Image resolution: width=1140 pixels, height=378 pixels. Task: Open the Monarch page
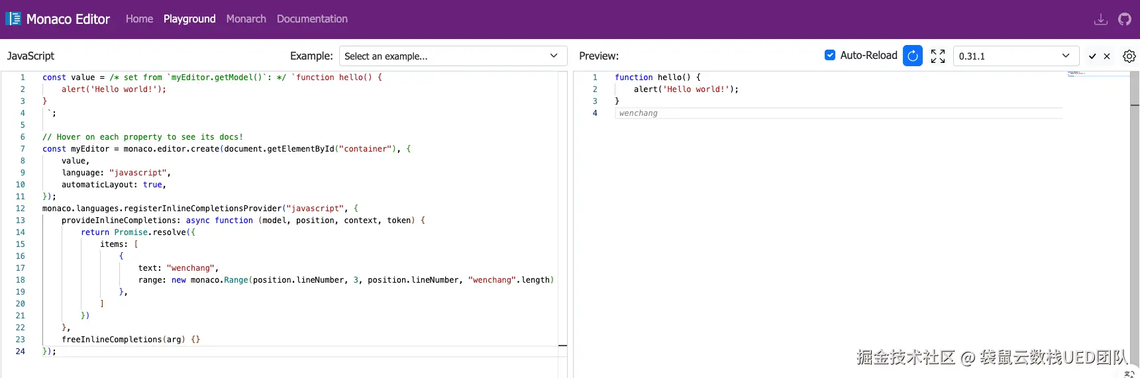coord(246,19)
